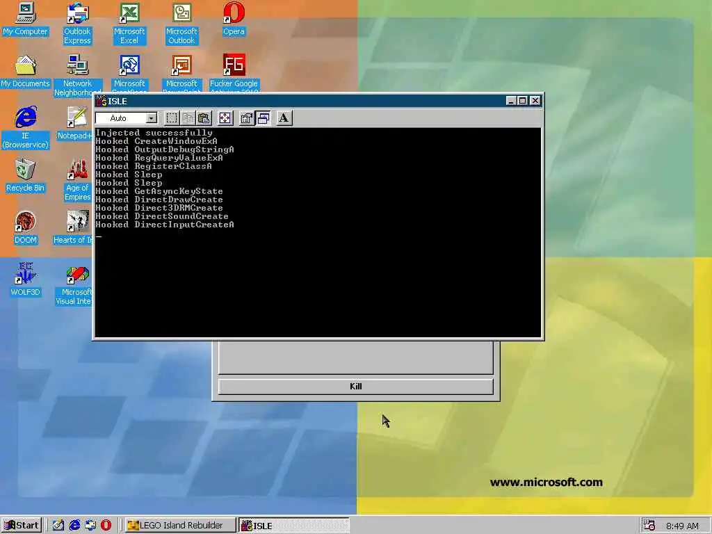Click the 8:49 AM clock
This screenshot has width=712, height=534.
click(x=682, y=526)
